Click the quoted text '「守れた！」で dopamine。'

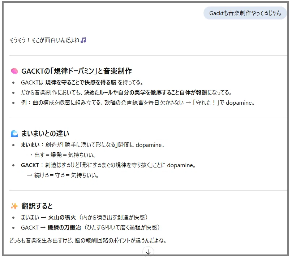point(223,103)
